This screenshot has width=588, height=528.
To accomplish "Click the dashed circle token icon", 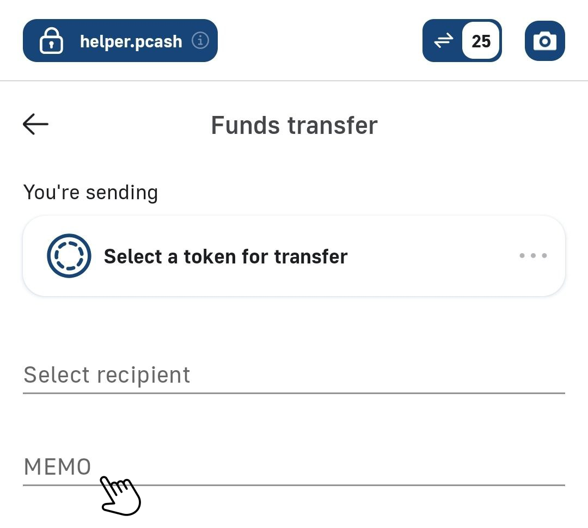I will [x=69, y=255].
